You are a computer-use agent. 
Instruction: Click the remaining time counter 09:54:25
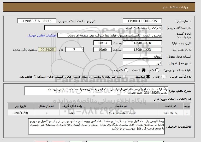point(47,50)
